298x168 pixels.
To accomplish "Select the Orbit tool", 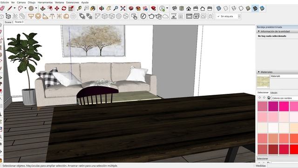I will (x=102, y=8).
